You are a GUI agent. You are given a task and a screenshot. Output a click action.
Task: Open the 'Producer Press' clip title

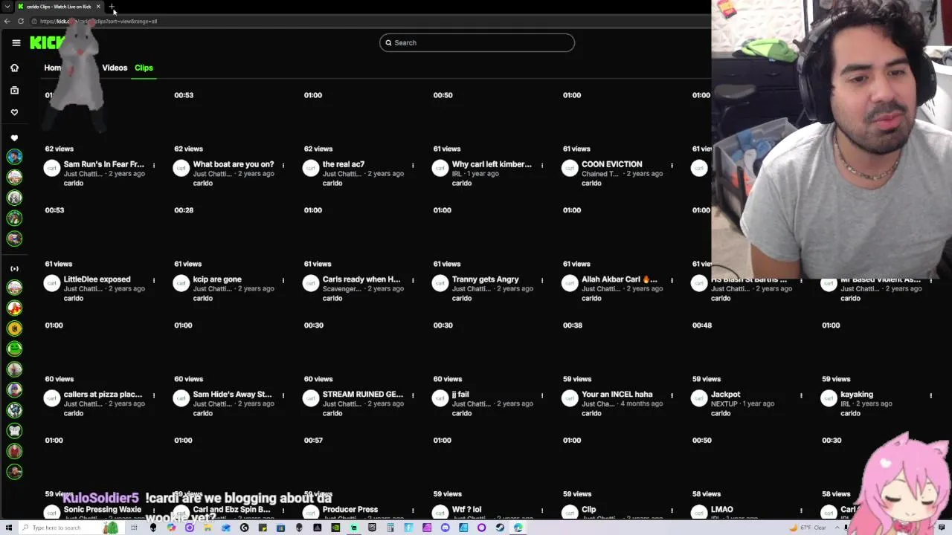[350, 510]
